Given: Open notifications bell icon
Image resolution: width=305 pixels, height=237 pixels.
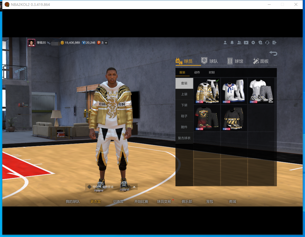Looking at the screenshot, I should tap(232, 43).
